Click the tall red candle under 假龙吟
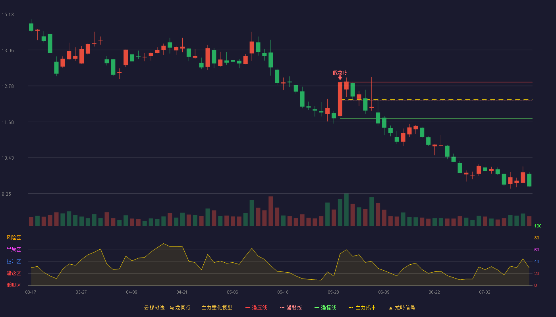Screen dimensions: 556x317 (x=340, y=99)
